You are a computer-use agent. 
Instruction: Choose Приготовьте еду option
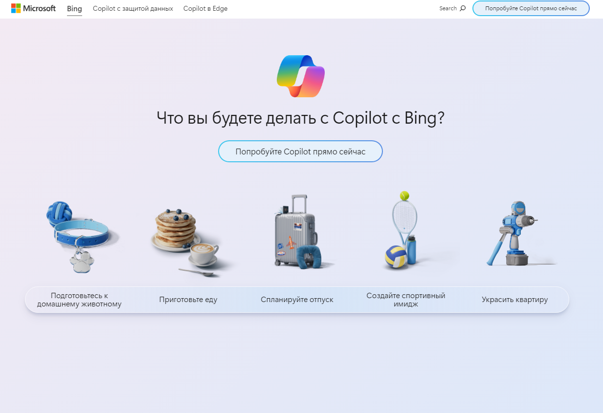coord(188,300)
